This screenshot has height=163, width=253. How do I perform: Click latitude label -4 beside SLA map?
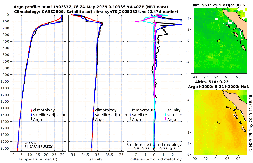[x=188, y=144]
